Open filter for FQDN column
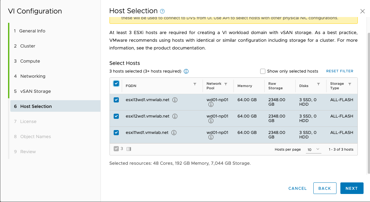Image resolution: width=370 pixels, height=202 pixels. (195, 84)
